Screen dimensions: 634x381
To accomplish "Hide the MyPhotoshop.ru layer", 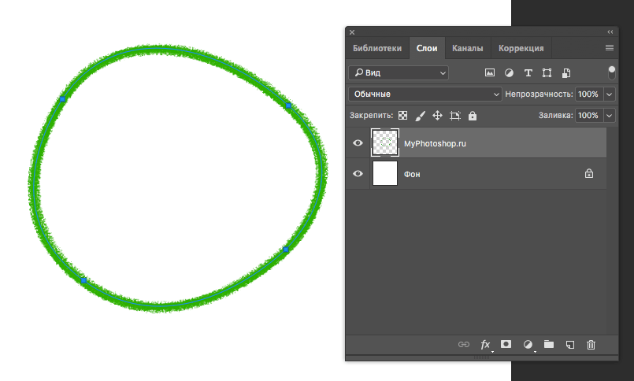I will (358, 143).
